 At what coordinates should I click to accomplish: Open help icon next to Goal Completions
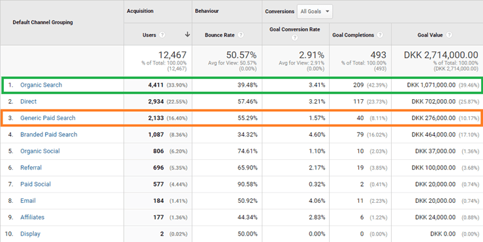tap(380, 35)
